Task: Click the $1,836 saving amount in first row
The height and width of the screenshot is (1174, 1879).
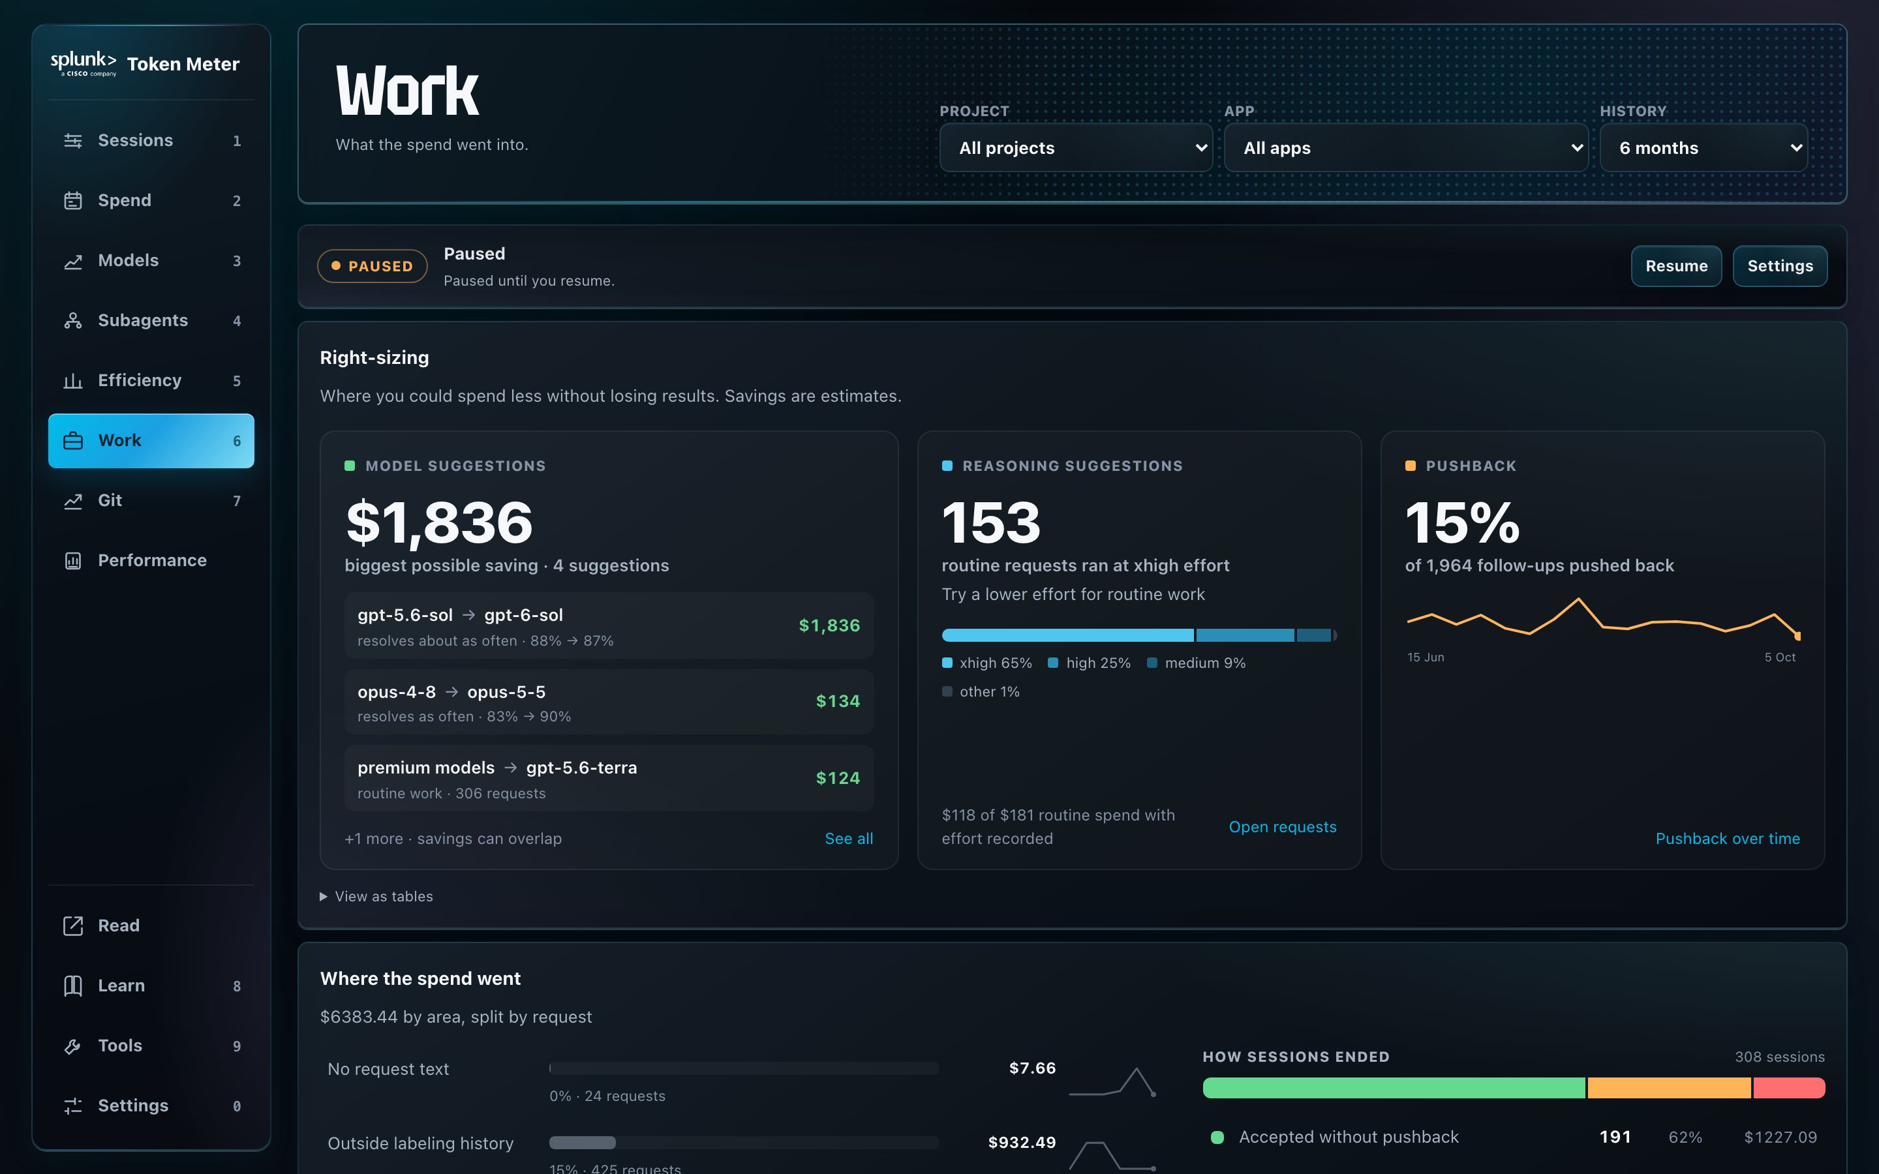Action: pyautogui.click(x=829, y=626)
